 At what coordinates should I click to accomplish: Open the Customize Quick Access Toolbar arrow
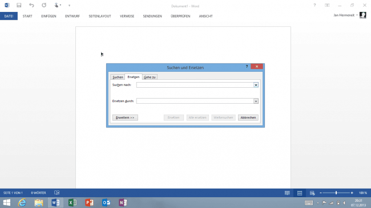point(69,6)
